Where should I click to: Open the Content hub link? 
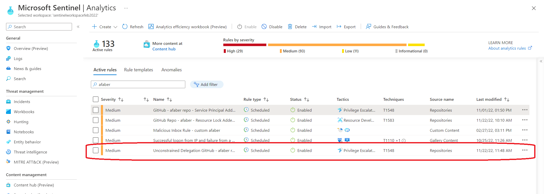164,49
